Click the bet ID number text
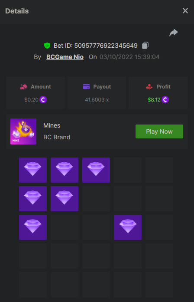This screenshot has height=302, width=194. 106,46
